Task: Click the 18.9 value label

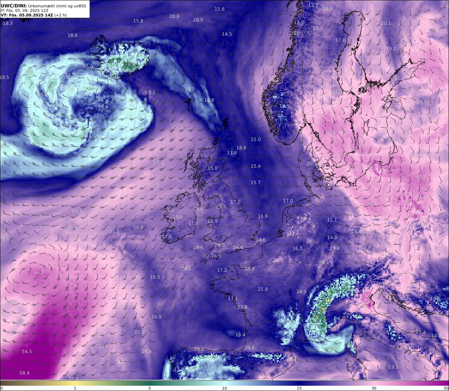Action: click(156, 317)
